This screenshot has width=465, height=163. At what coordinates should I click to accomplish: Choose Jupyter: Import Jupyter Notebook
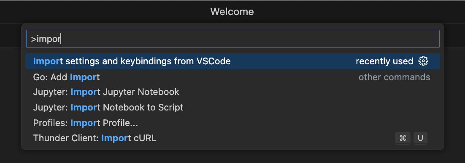pos(233,92)
